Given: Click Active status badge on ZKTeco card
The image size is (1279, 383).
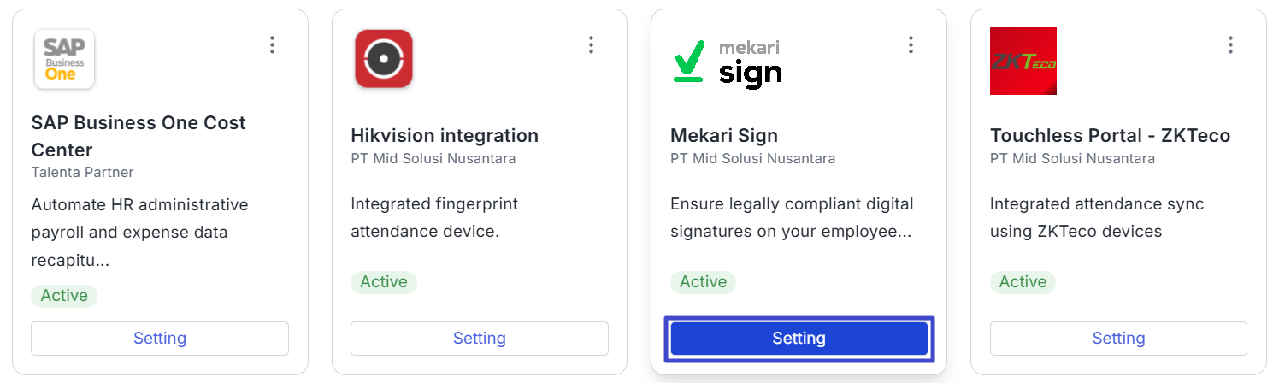Looking at the screenshot, I should [x=1023, y=282].
